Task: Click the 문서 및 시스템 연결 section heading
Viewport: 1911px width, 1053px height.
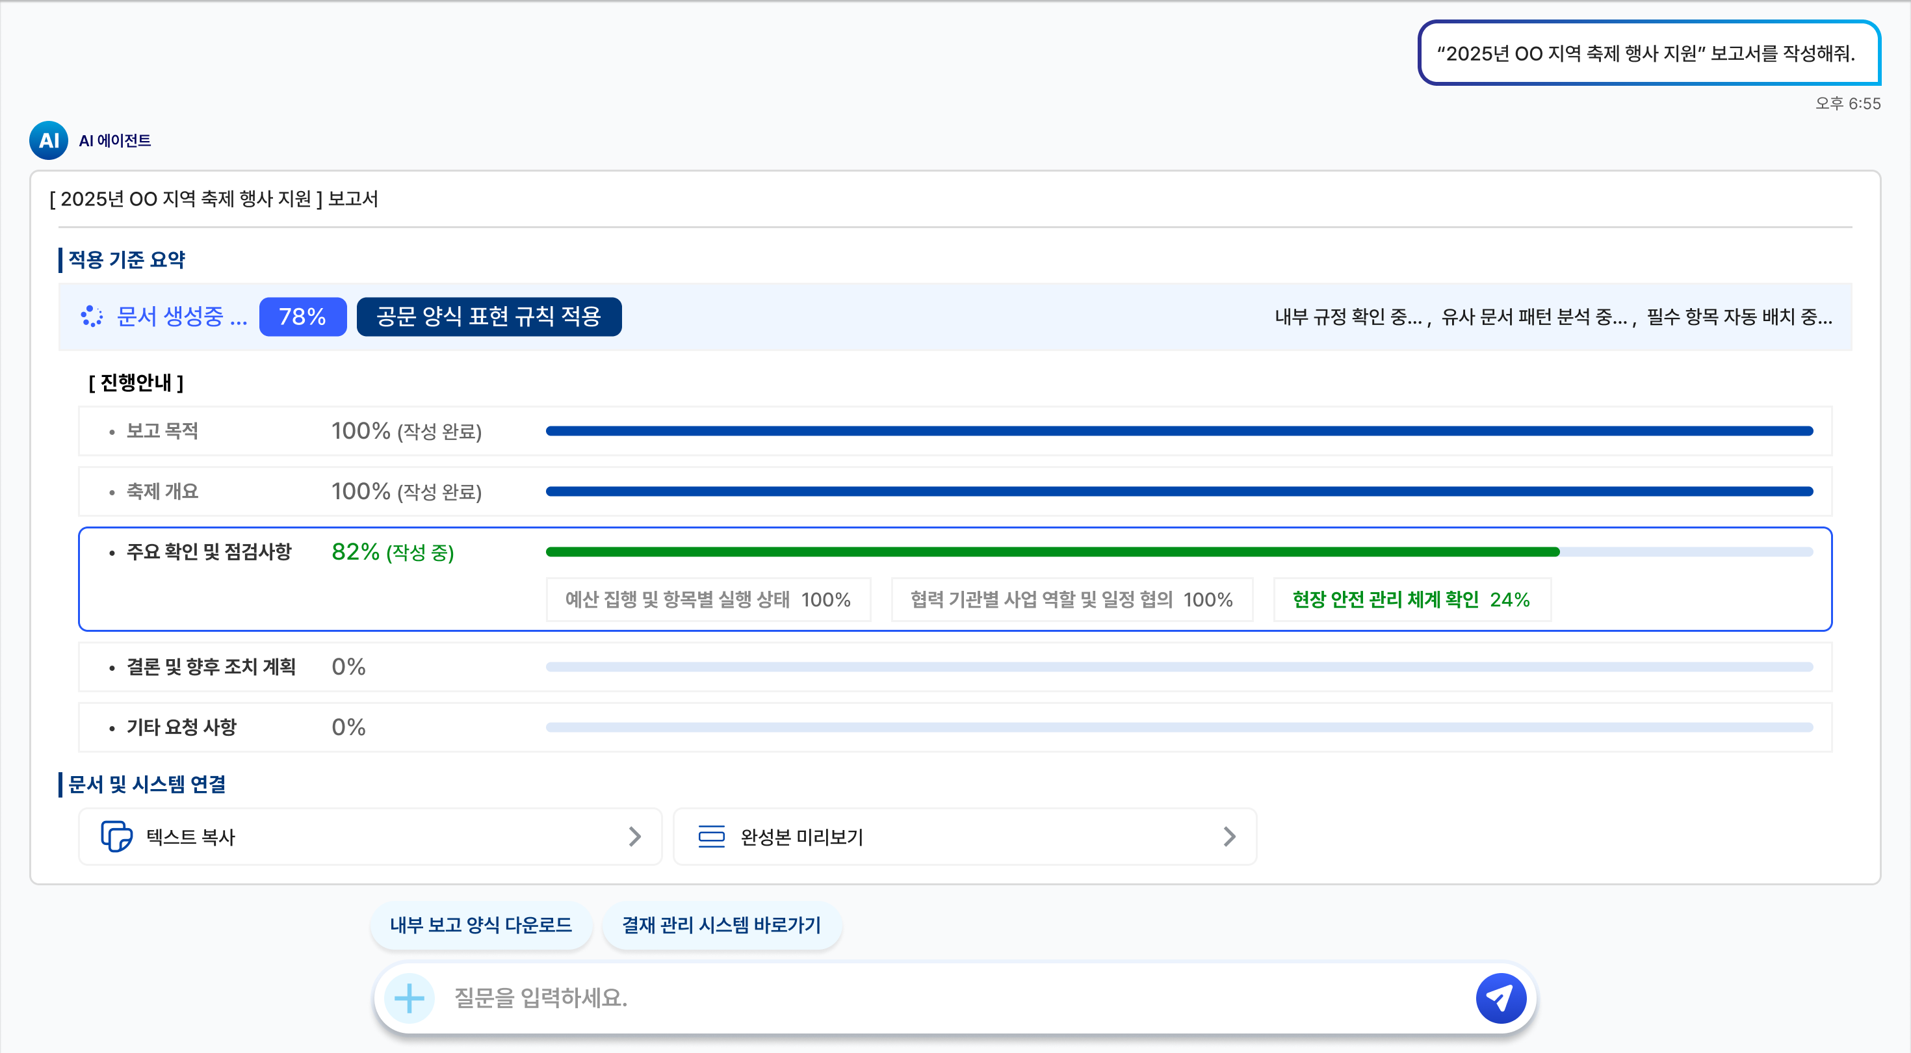Action: [x=147, y=785]
